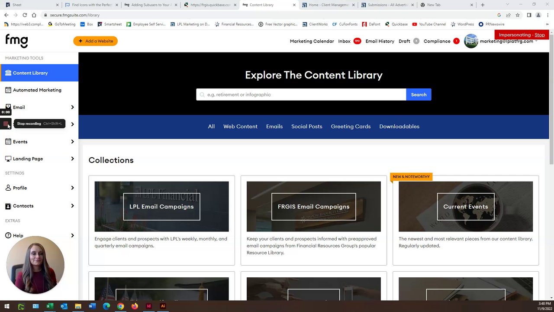Click the browser Back arrow
Screen dimensions: 554x312
[x=6, y=15]
